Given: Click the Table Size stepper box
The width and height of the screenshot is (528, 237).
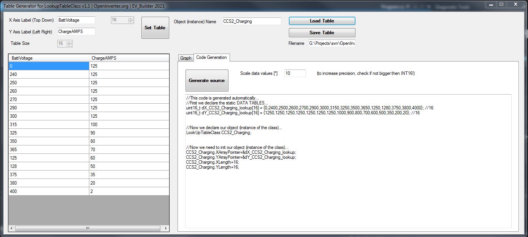Looking at the screenshot, I should (x=64, y=43).
